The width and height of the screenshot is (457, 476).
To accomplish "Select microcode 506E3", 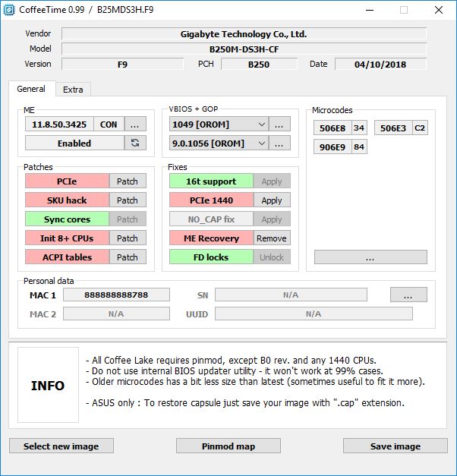I will (x=393, y=128).
